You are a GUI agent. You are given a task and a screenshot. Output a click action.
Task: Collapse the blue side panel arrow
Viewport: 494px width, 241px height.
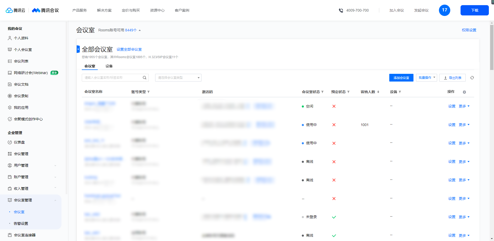click(x=78, y=49)
